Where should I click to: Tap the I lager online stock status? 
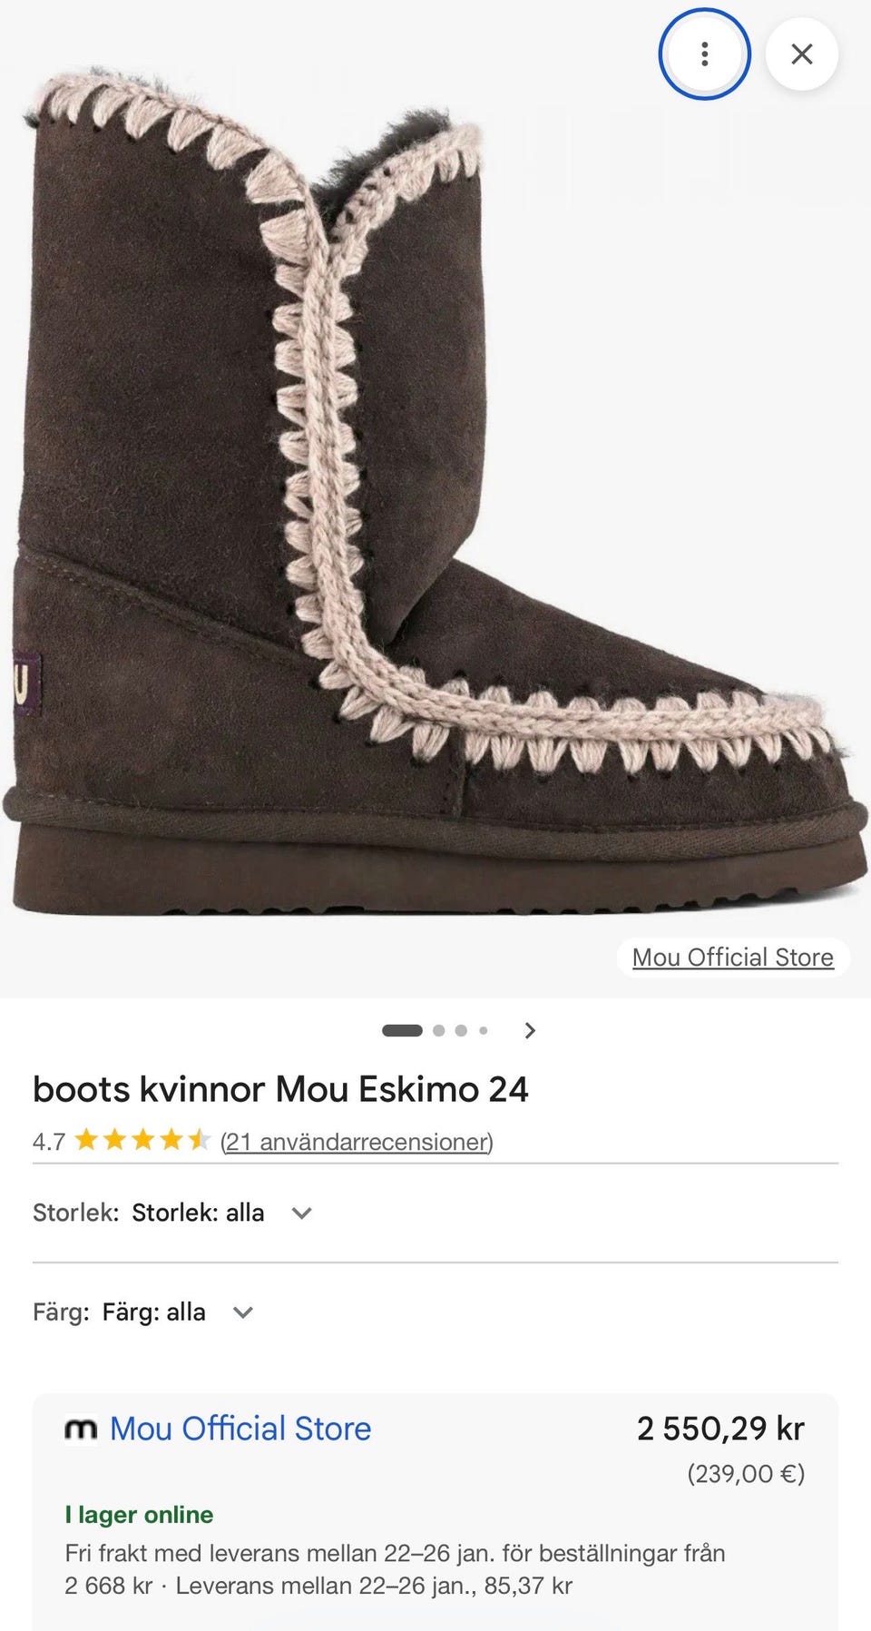pyautogui.click(x=139, y=1514)
